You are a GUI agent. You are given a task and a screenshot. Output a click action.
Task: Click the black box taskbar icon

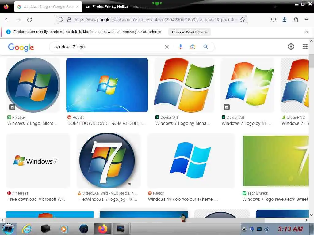coord(45,229)
